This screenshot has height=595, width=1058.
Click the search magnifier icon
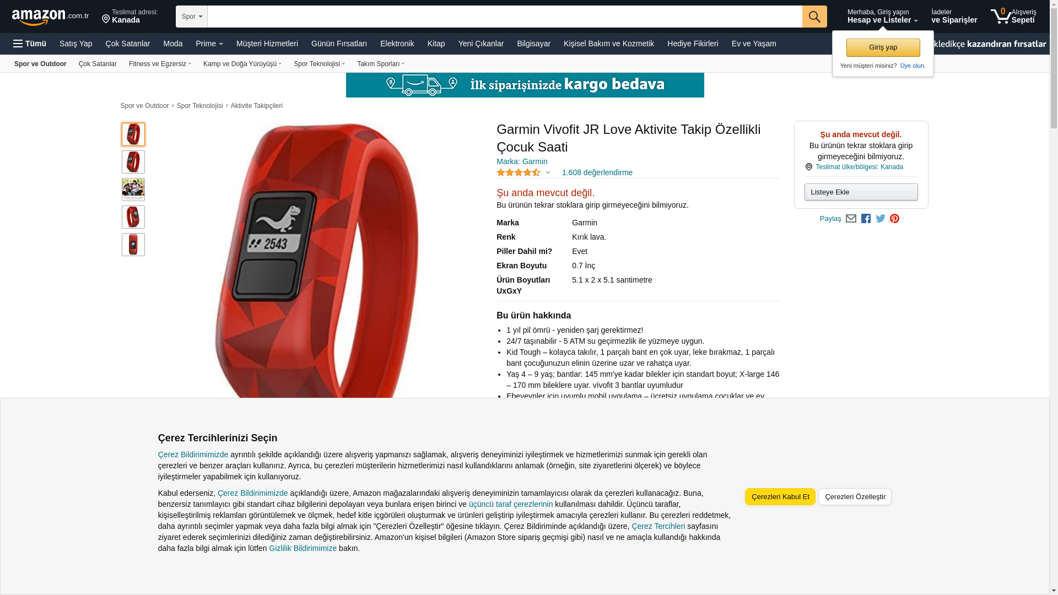(814, 17)
